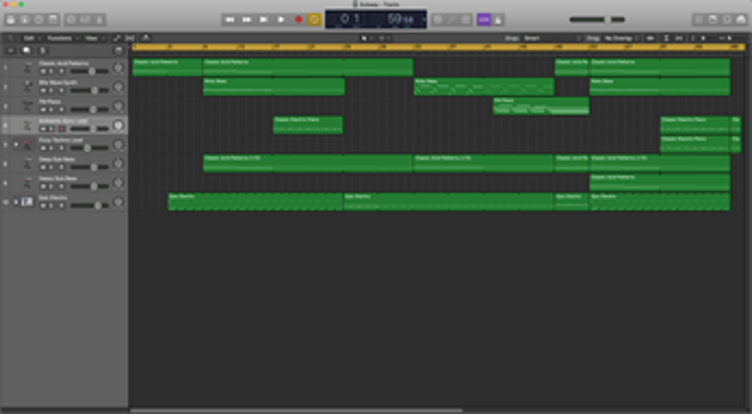Open the Functions menu in tracks area
The width and height of the screenshot is (752, 414).
(63, 39)
